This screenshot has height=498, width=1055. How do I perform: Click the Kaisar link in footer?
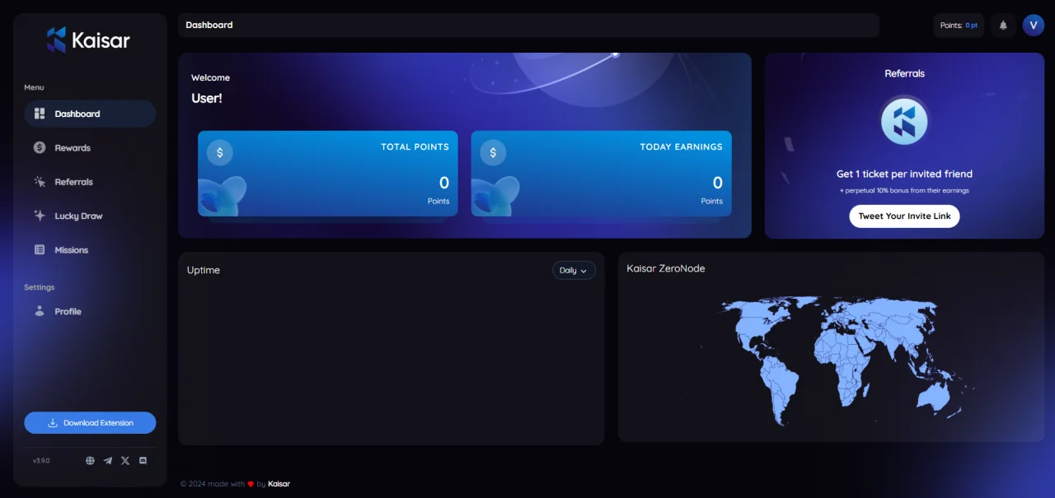click(279, 484)
